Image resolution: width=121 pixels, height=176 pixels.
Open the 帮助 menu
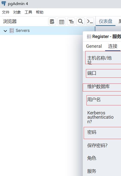pyautogui.click(x=40, y=12)
